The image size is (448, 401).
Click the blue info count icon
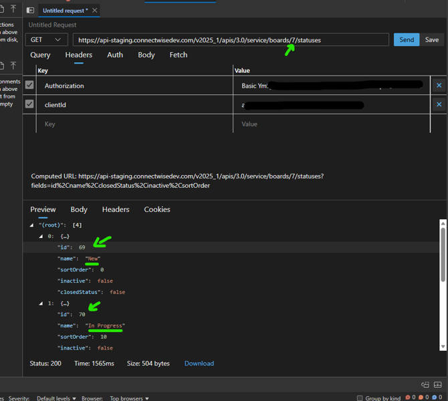(434, 397)
